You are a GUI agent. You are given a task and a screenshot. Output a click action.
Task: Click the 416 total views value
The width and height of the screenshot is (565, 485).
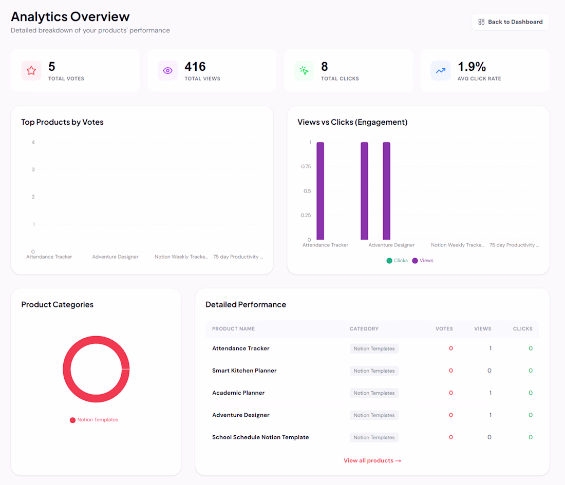pos(195,67)
